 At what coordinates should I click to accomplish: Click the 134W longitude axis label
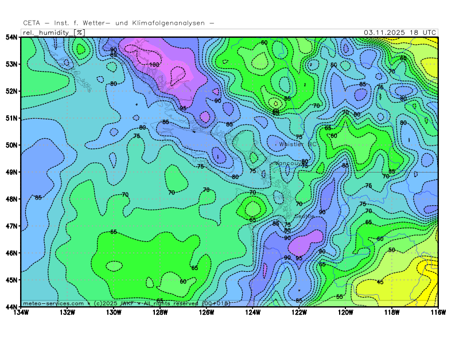pos(21,312)
